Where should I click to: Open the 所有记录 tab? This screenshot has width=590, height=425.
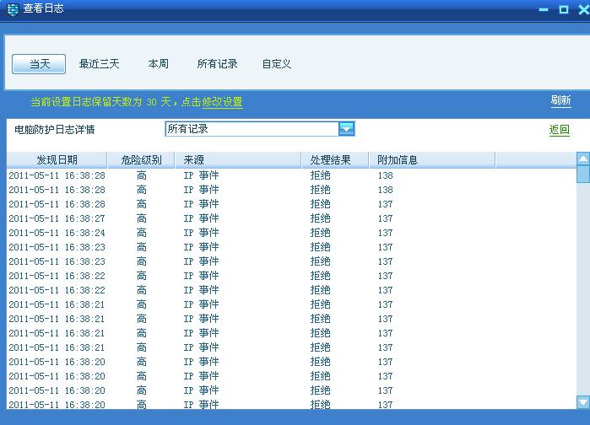pos(217,64)
